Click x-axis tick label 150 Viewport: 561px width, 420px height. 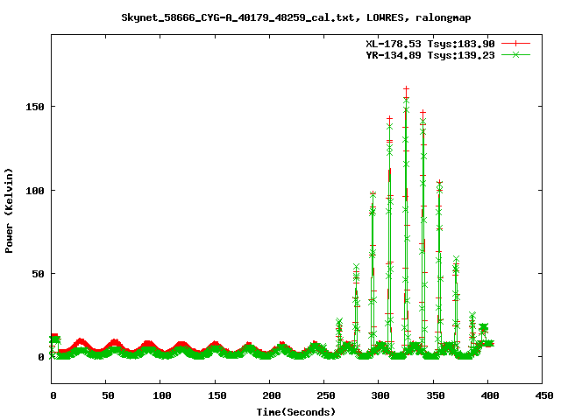(x=217, y=395)
